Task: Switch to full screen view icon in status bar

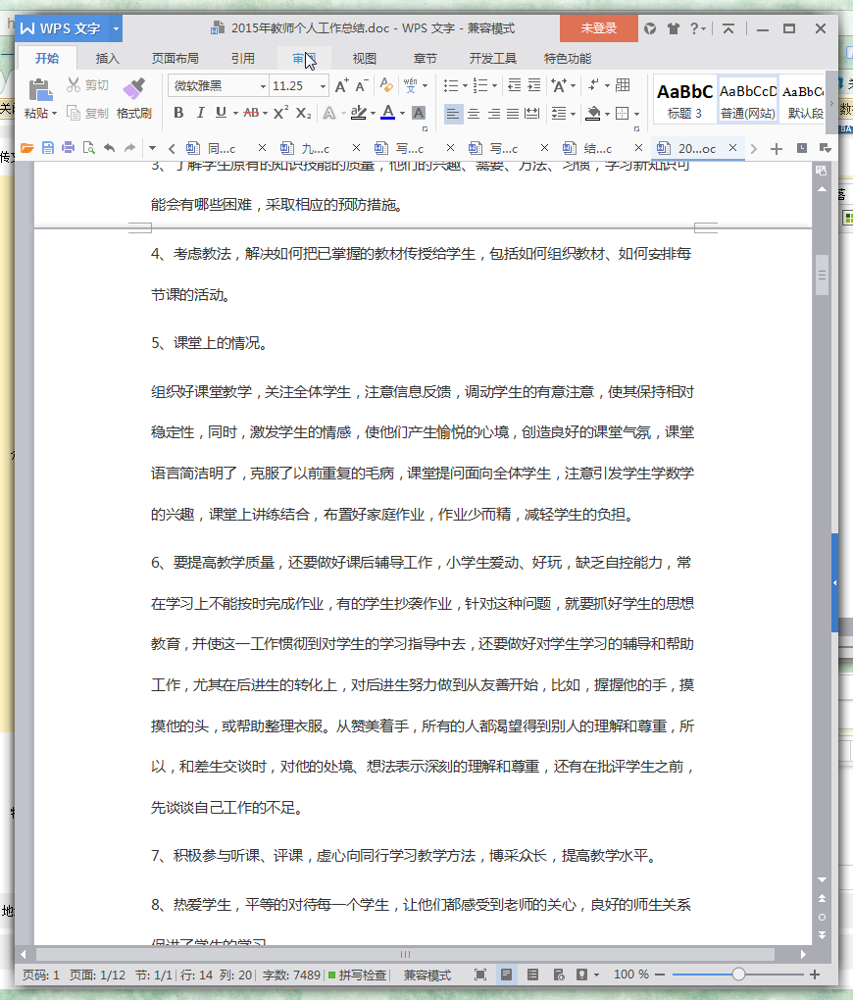Action: [x=480, y=975]
